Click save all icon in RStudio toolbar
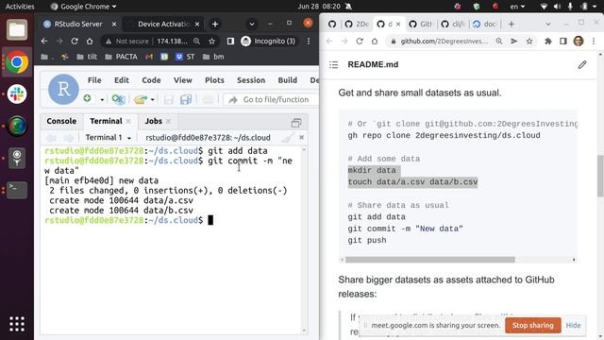Screen dimensions: 604x340 (186, 99)
